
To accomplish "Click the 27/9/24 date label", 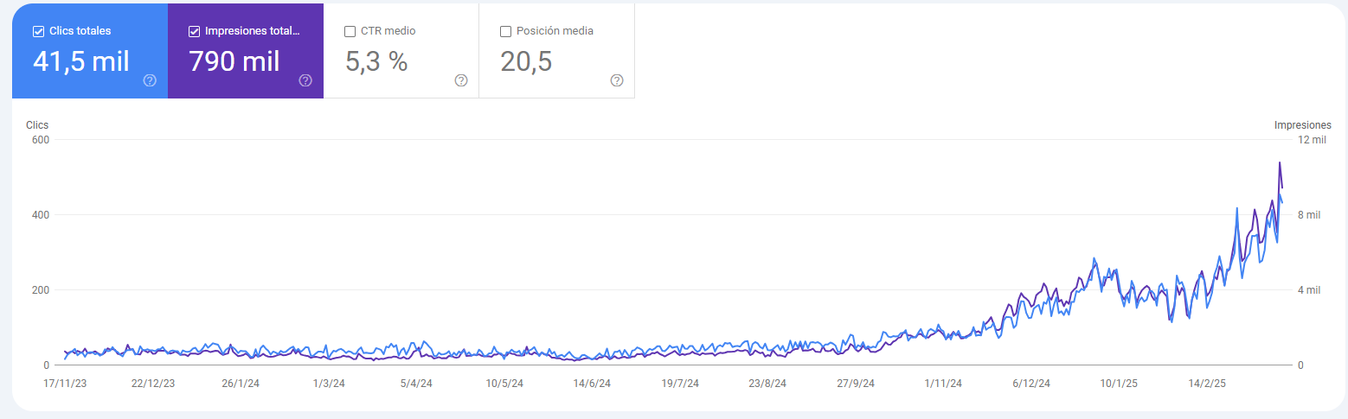I will point(856,383).
